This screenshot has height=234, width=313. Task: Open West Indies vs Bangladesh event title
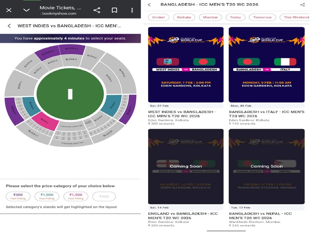(x=182, y=114)
